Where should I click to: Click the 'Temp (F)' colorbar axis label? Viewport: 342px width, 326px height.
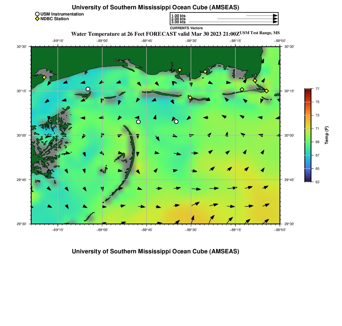click(326, 135)
